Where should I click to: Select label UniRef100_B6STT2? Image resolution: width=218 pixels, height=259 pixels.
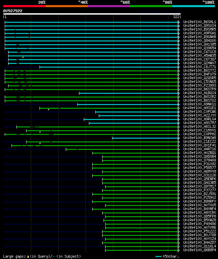[200, 70]
